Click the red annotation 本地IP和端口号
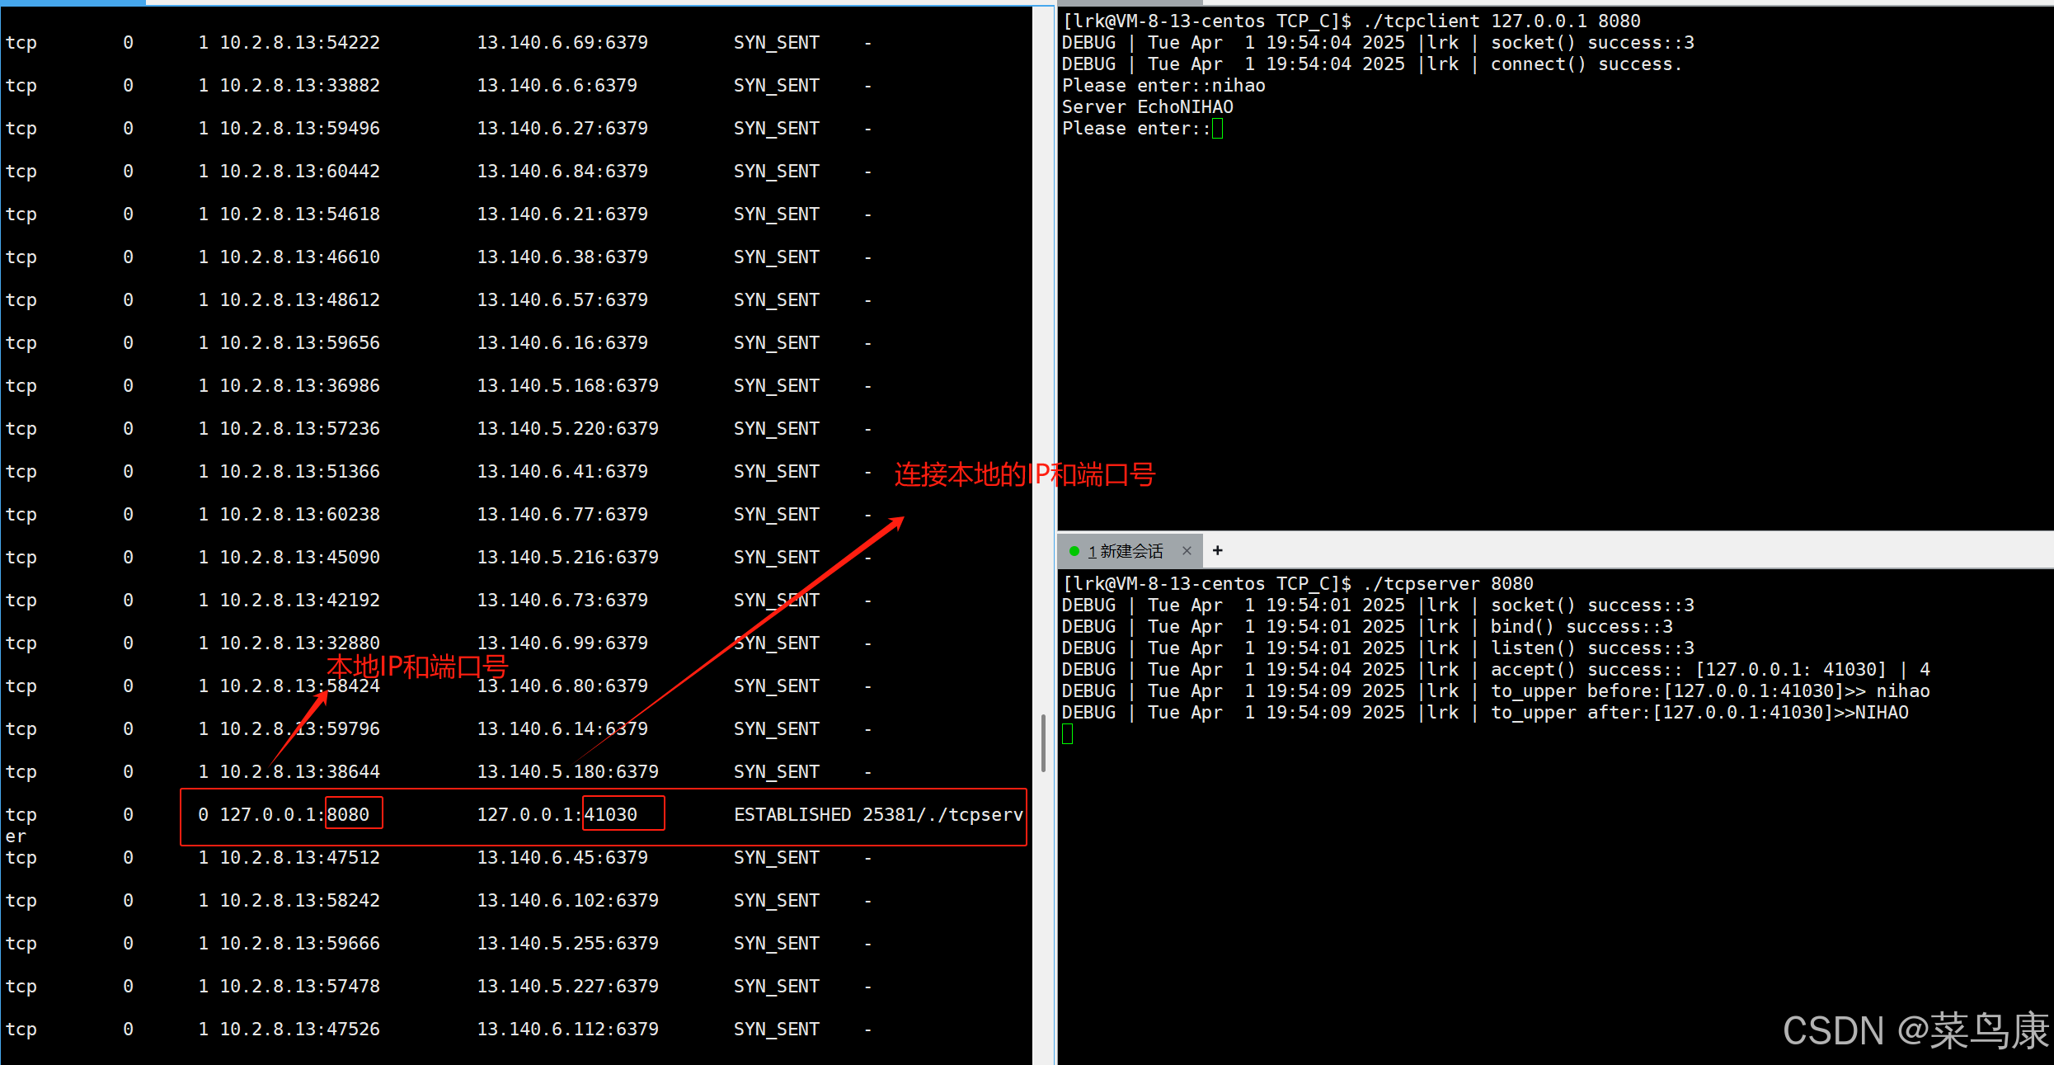Screen dimensions: 2054x1065 (x=417, y=666)
